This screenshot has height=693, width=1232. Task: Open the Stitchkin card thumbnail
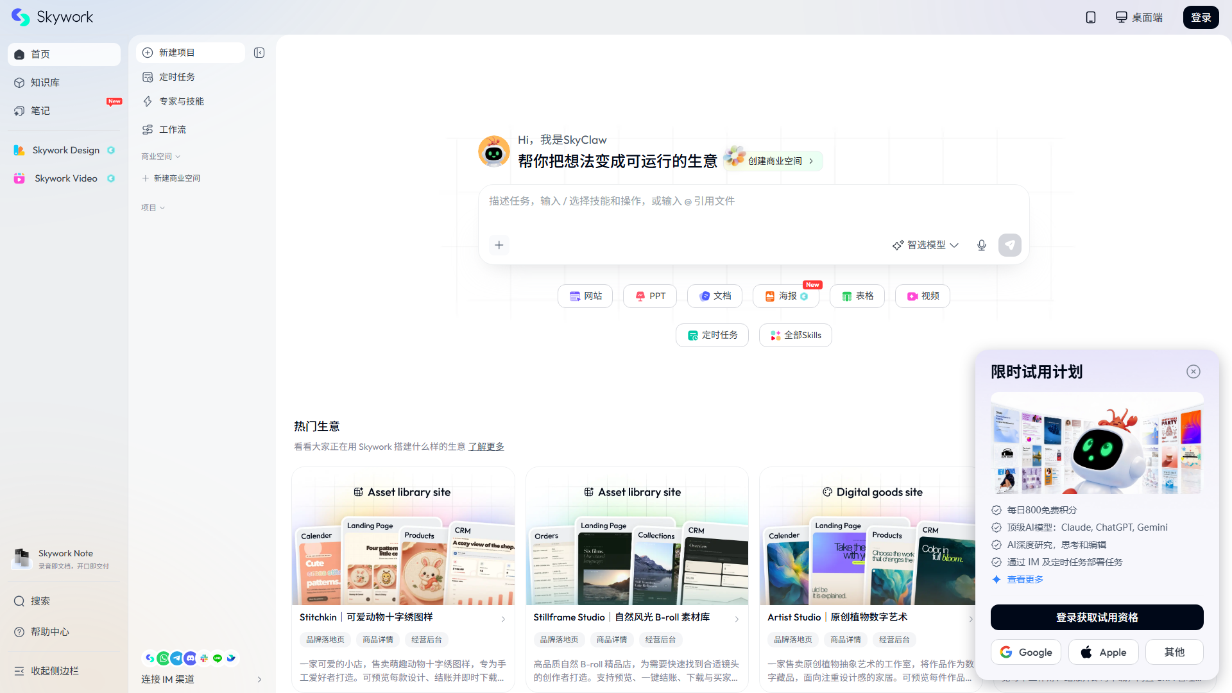[403, 536]
